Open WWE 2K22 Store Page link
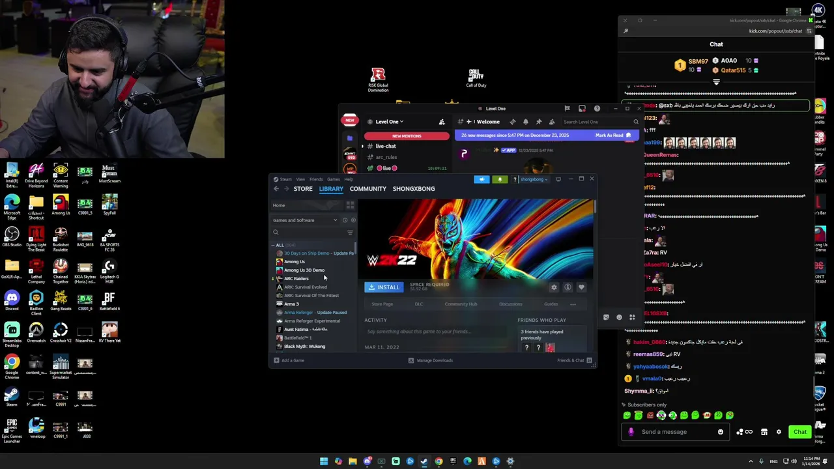 pyautogui.click(x=382, y=304)
